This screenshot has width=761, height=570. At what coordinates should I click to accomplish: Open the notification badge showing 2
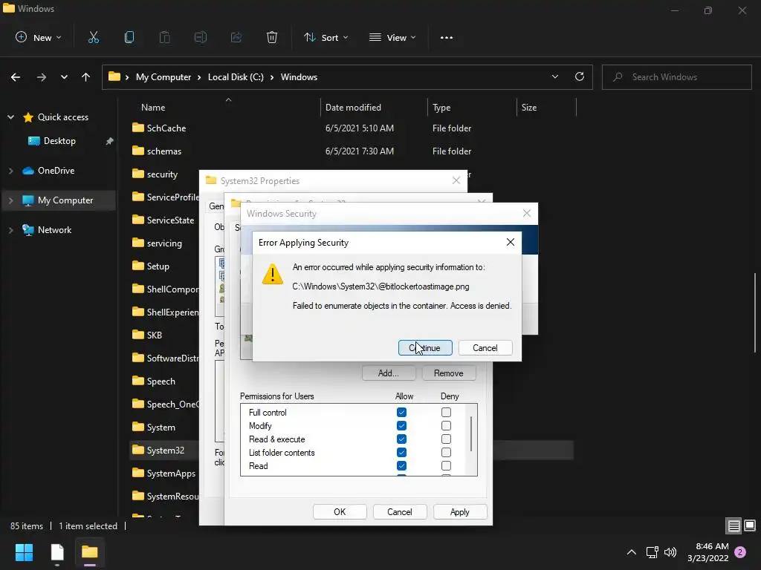pyautogui.click(x=740, y=552)
